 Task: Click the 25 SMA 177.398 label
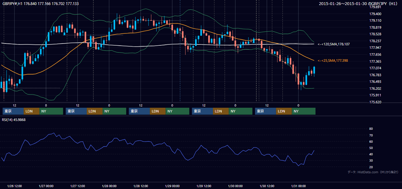pyautogui.click(x=333, y=60)
